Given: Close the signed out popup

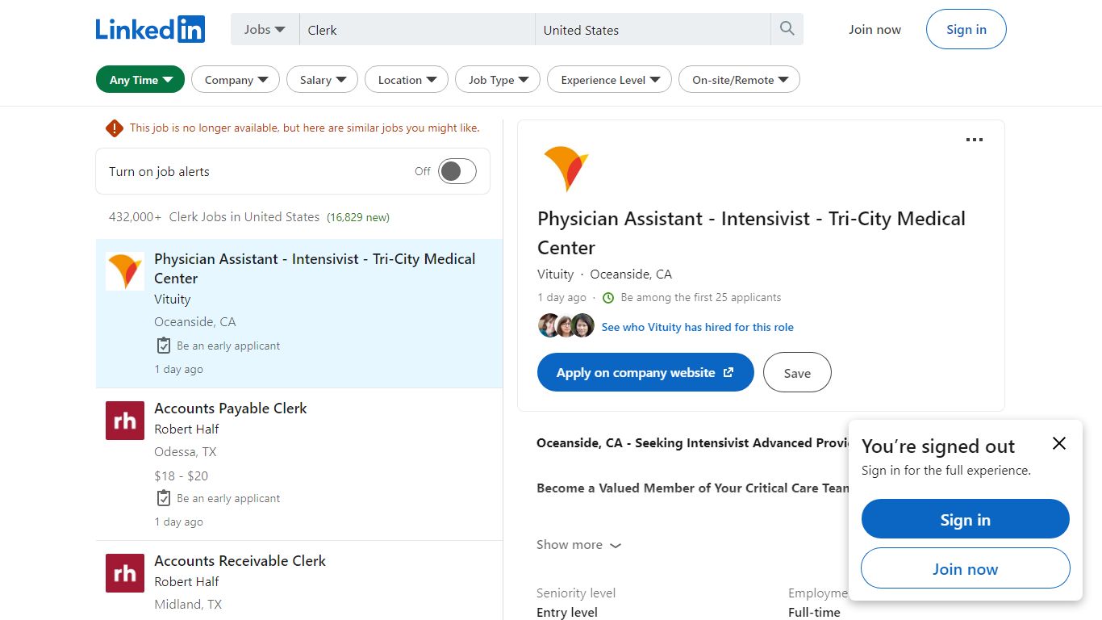Looking at the screenshot, I should point(1059,443).
